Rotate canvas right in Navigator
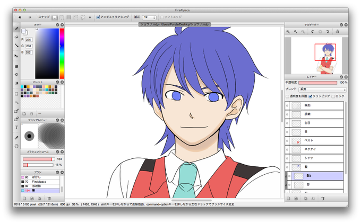Image resolution: width=361 pixels, height=224 pixels. [328, 32]
